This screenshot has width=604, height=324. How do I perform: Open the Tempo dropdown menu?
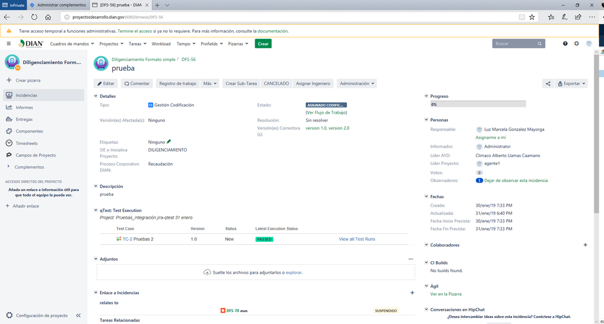tap(186, 44)
